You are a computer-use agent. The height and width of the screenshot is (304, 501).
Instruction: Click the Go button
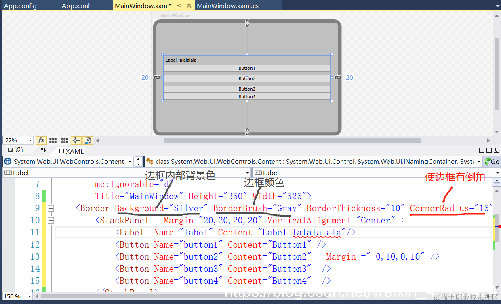click(x=492, y=162)
